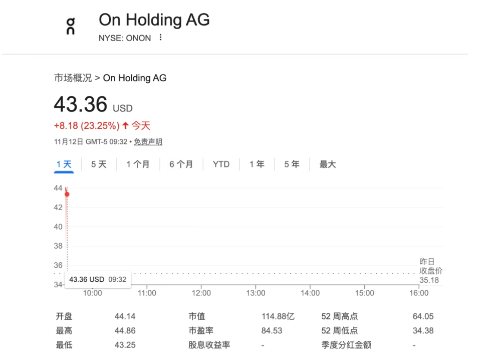
Task: Click the 开盘 value 44.14
Action: click(x=125, y=317)
